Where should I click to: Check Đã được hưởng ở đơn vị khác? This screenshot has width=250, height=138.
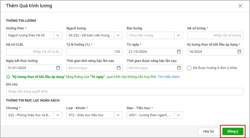click(189, 68)
